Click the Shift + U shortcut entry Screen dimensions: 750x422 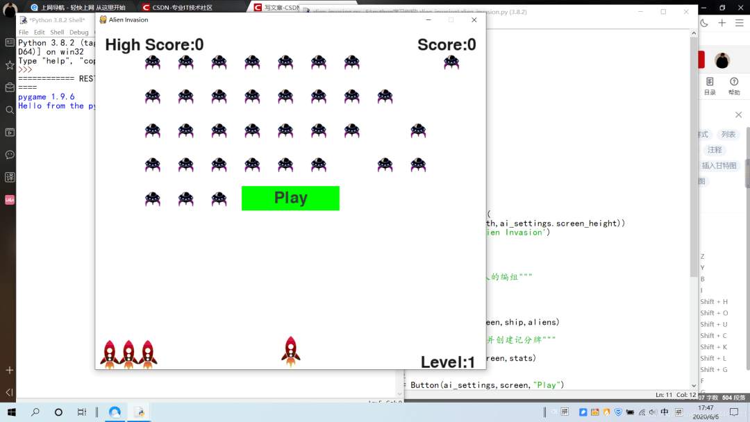coord(714,324)
